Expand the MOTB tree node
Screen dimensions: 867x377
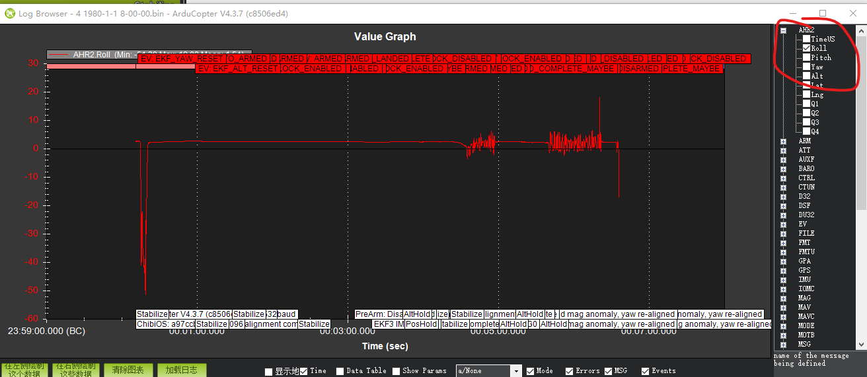coord(783,335)
